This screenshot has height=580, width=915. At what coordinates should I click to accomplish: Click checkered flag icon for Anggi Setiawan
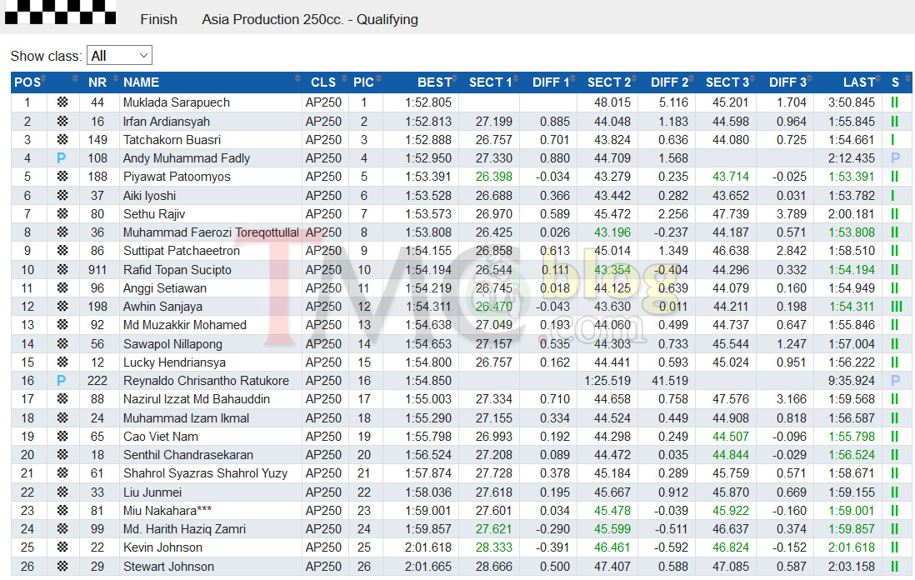tap(62, 287)
